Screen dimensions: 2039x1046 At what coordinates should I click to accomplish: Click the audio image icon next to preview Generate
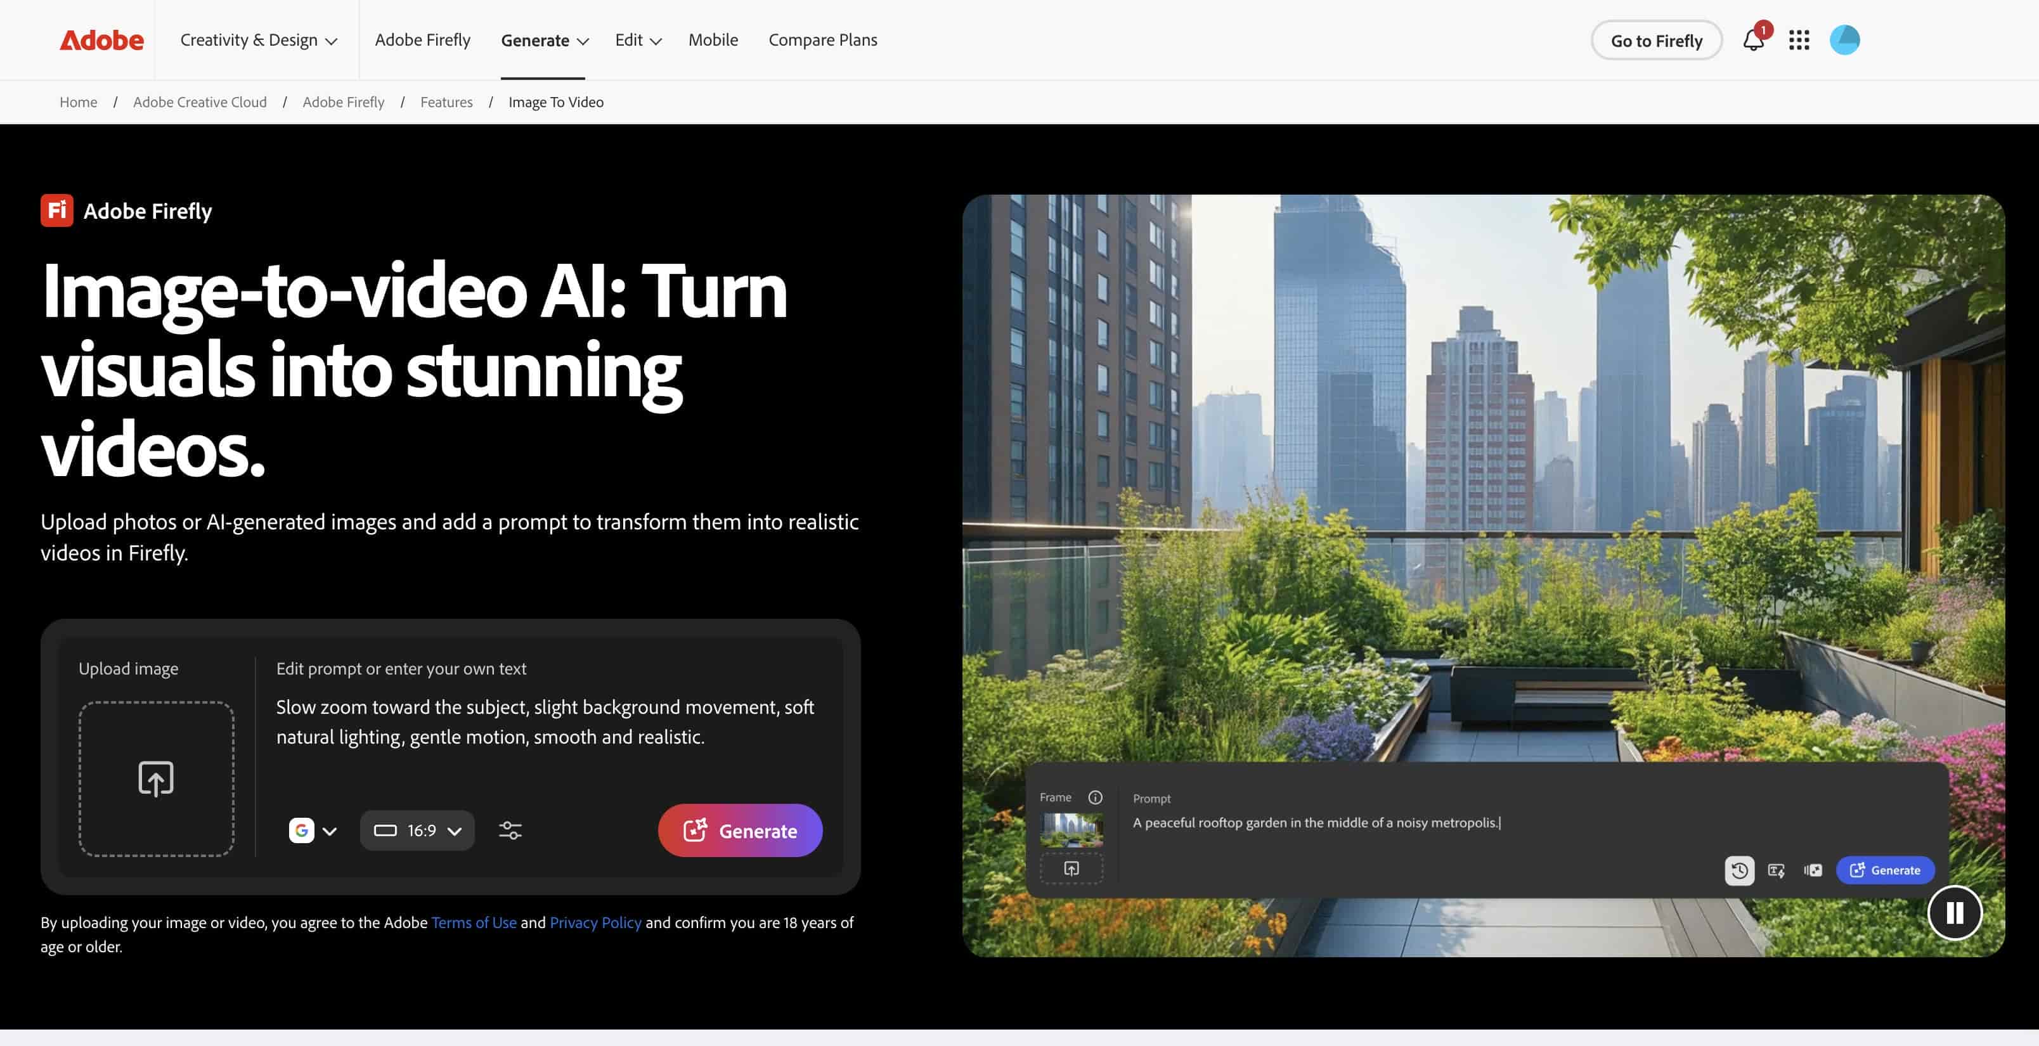[1813, 870]
